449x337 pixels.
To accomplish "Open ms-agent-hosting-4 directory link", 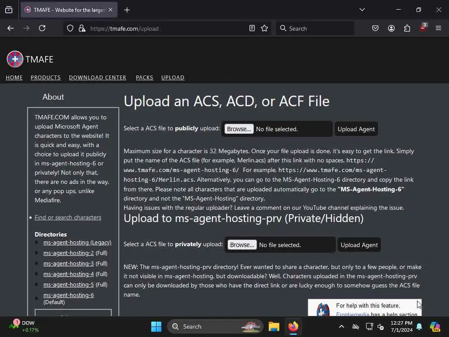I will (68, 274).
